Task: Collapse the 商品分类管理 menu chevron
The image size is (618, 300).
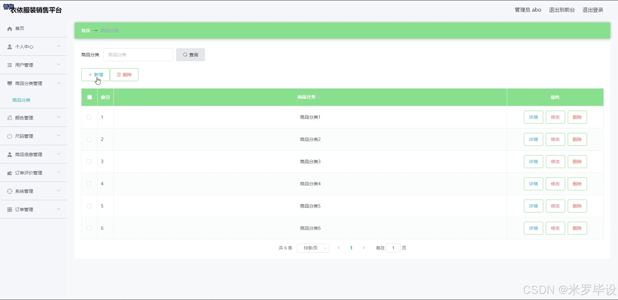Action: (x=59, y=83)
